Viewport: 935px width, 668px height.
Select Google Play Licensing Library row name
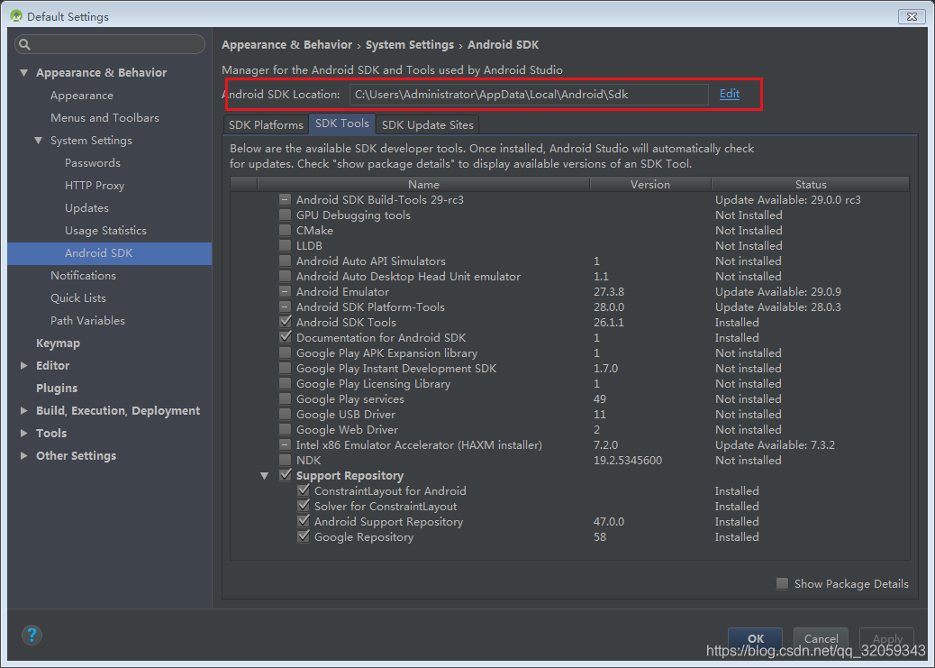pyautogui.click(x=373, y=384)
